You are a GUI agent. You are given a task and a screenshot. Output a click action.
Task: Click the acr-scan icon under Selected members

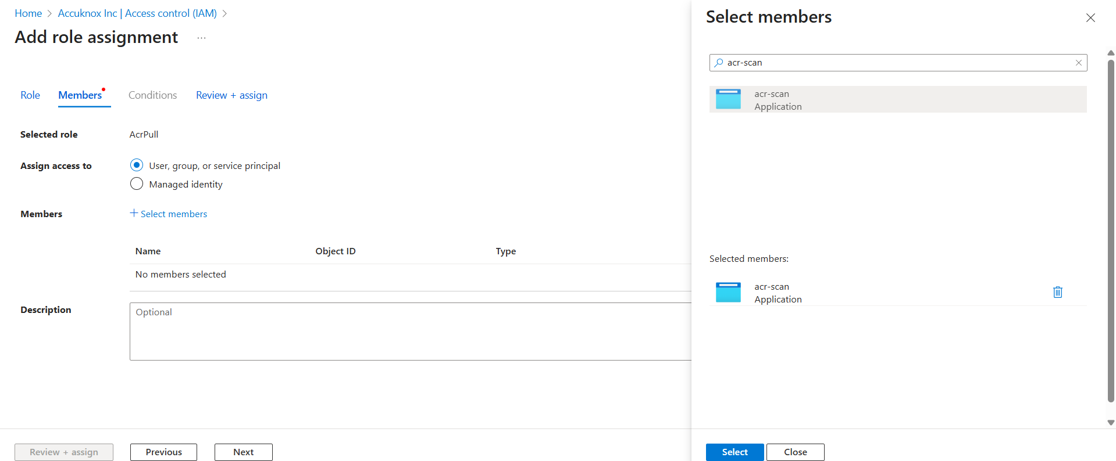(728, 292)
